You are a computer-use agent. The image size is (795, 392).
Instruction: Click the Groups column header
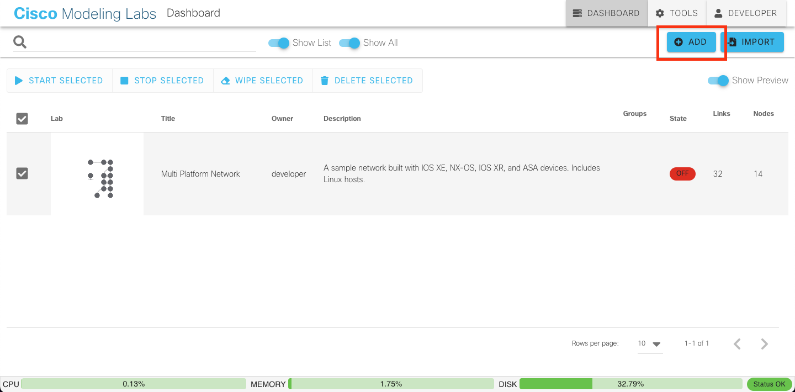click(635, 114)
